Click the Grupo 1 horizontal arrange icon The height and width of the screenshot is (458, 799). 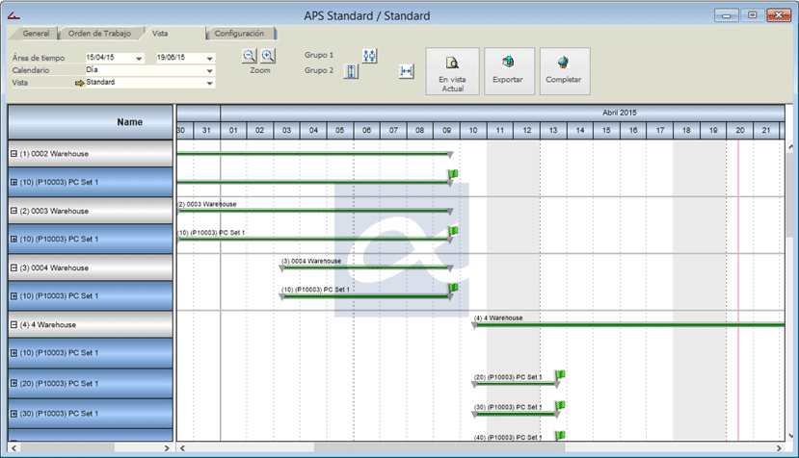370,55
